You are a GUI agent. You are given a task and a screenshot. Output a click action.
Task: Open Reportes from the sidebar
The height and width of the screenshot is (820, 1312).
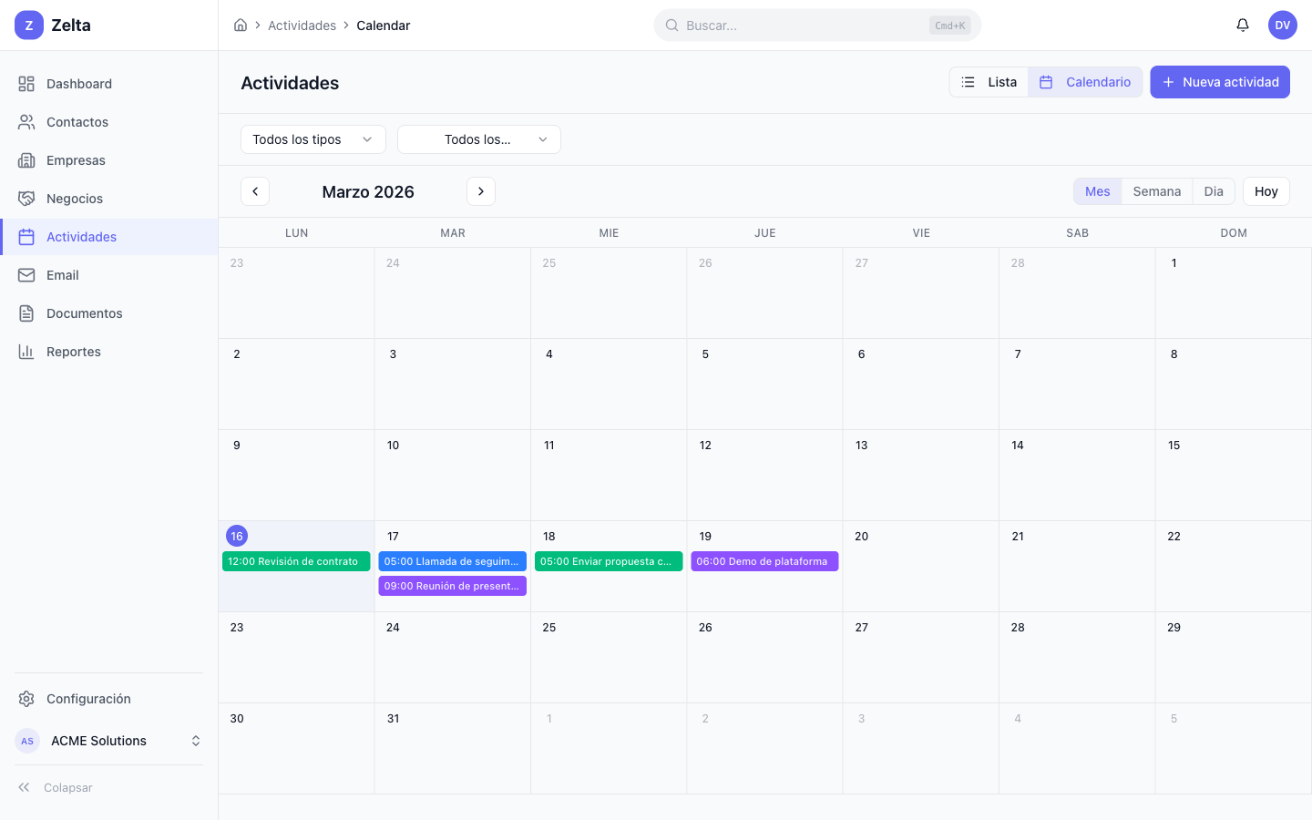(x=73, y=351)
